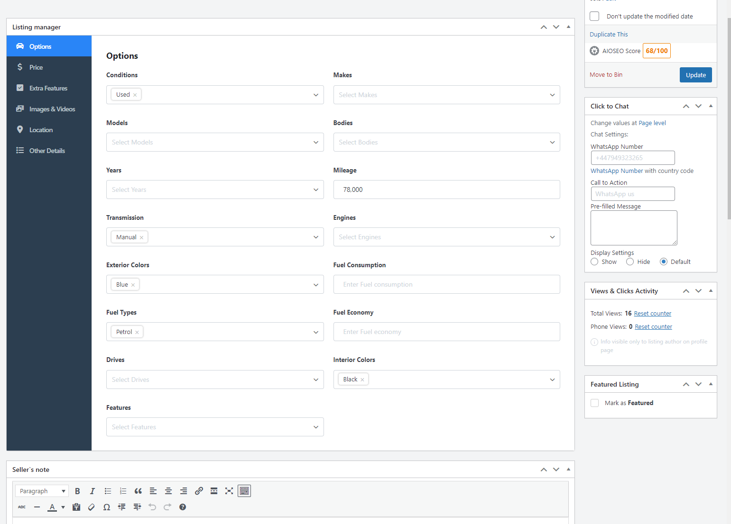Open the Makes dropdown
Image resolution: width=731 pixels, height=524 pixels.
coord(446,95)
